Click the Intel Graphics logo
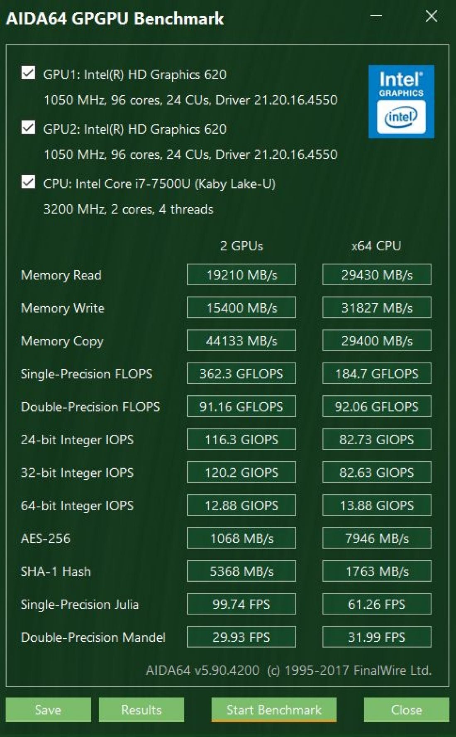Screen dimensions: 456x737 pos(401,101)
